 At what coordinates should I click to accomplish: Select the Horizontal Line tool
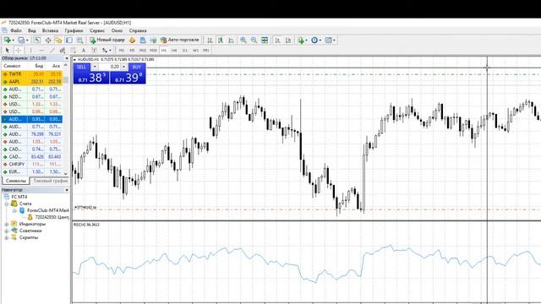41,51
